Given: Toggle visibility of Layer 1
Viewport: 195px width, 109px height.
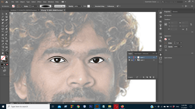Looking at the screenshot, I should click(129, 60).
